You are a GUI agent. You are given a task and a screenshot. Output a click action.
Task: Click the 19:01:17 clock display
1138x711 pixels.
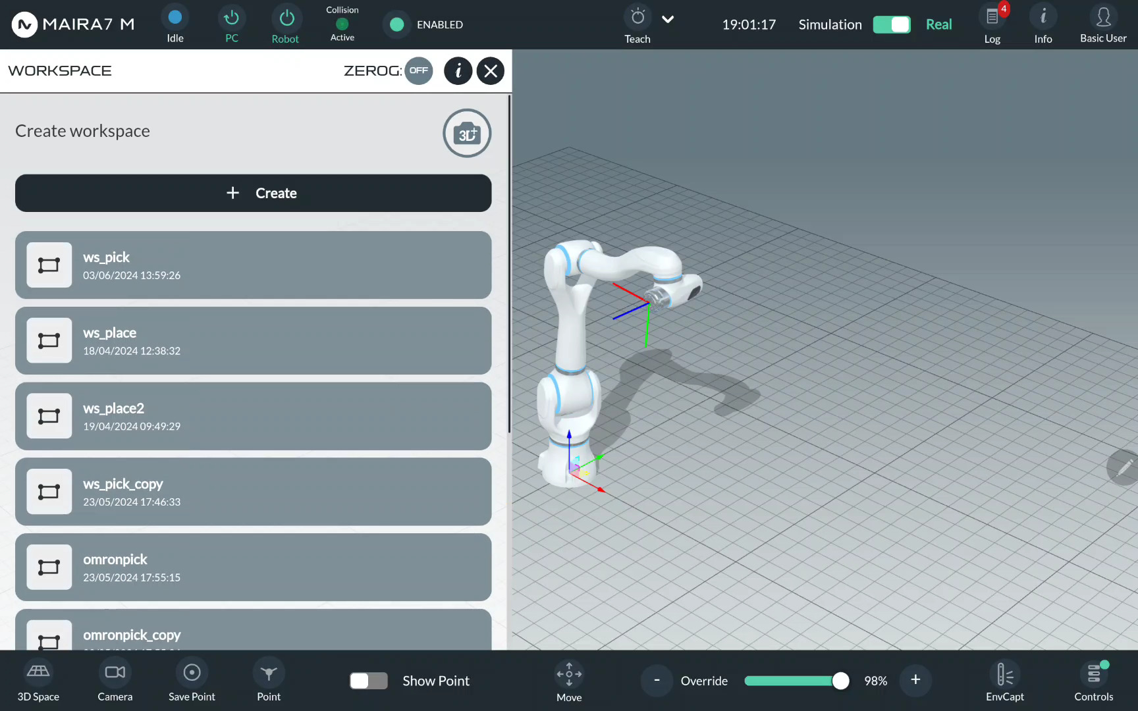[x=749, y=24]
